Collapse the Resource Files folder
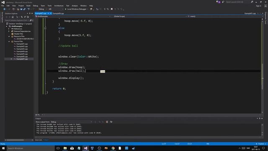 (x=9, y=36)
